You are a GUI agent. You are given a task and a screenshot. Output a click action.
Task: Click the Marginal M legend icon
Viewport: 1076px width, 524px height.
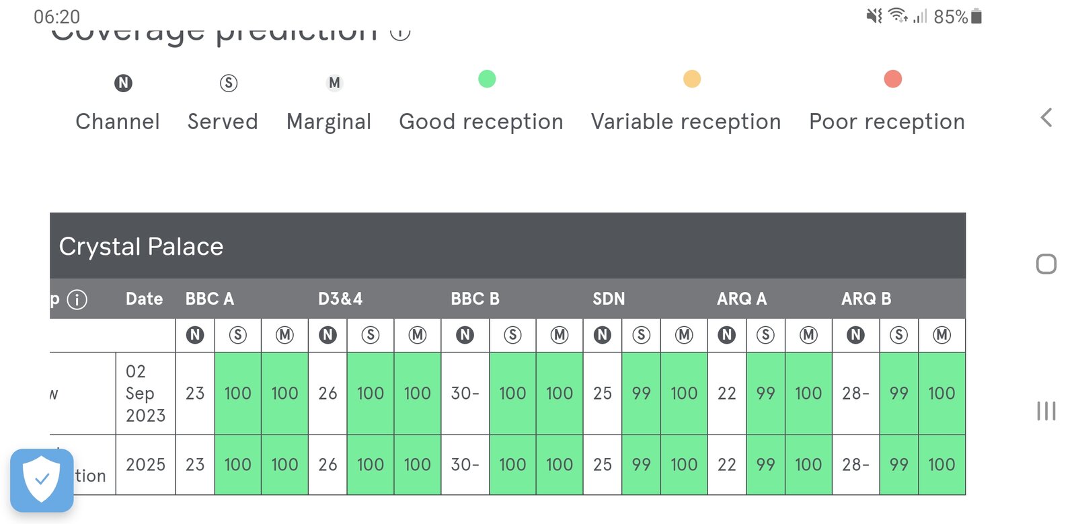pos(334,83)
